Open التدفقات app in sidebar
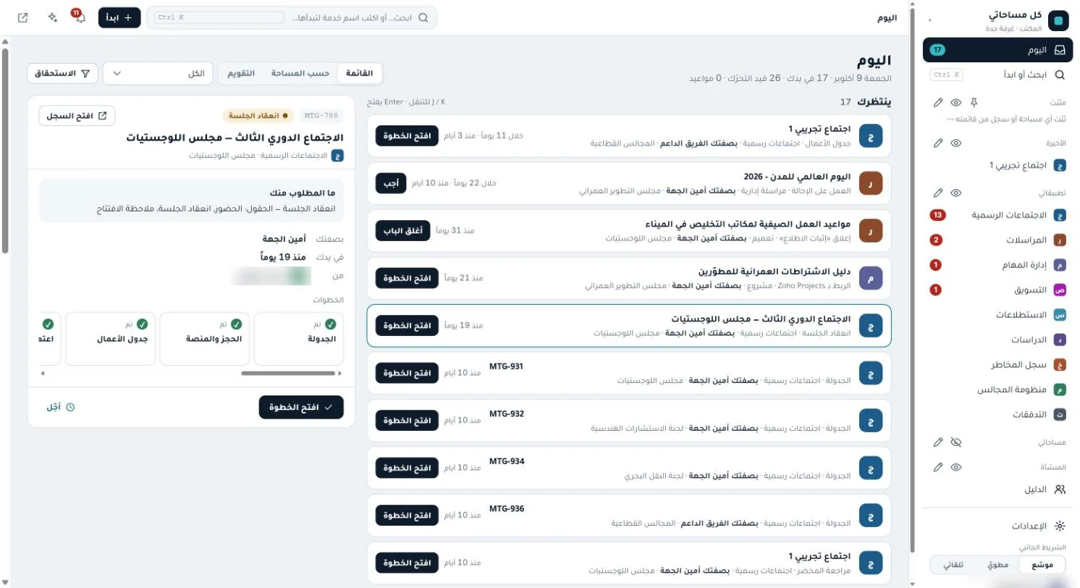1080x588 pixels. tap(997, 414)
